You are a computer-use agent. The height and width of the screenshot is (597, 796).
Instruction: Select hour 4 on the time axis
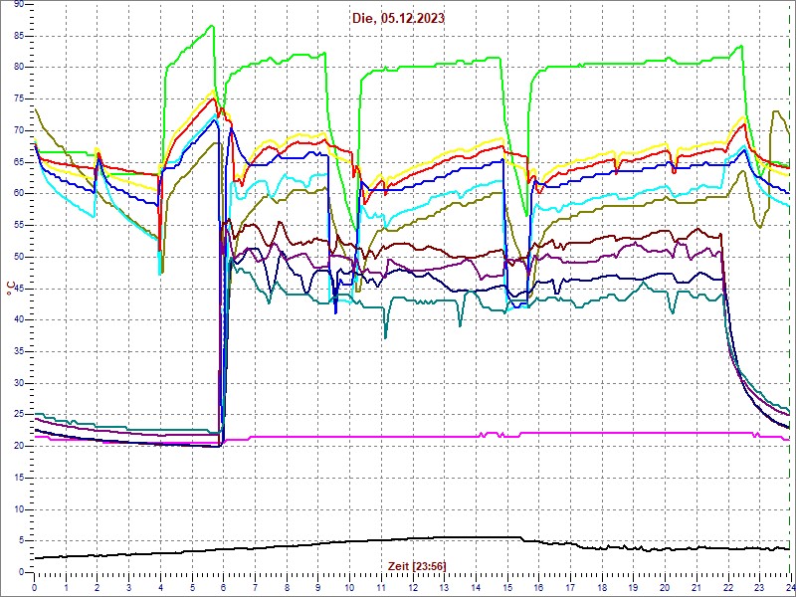[160, 588]
